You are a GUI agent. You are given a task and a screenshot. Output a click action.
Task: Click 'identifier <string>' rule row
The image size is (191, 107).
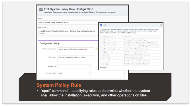coord(131,40)
